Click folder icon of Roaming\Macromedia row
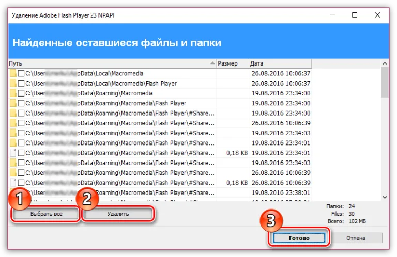Viewport: 397px width, 257px height. tap(13, 93)
